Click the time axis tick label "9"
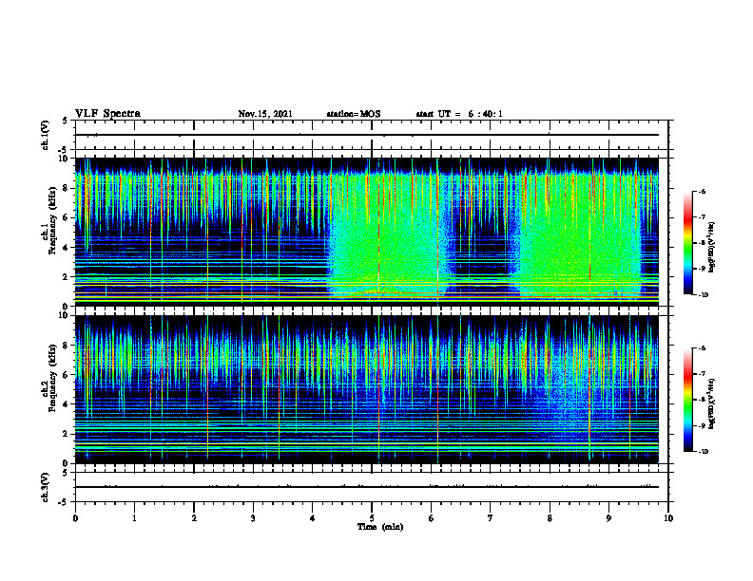This screenshot has width=753, height=581. (x=608, y=518)
